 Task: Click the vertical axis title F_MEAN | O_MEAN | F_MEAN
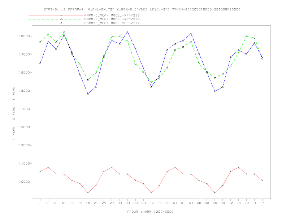click(x=14, y=113)
